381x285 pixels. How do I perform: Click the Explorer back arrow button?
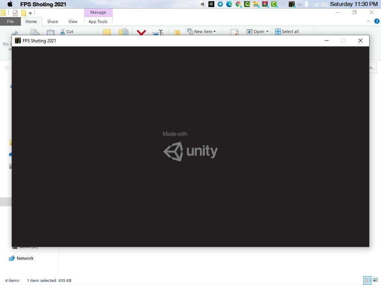[x=7, y=68]
